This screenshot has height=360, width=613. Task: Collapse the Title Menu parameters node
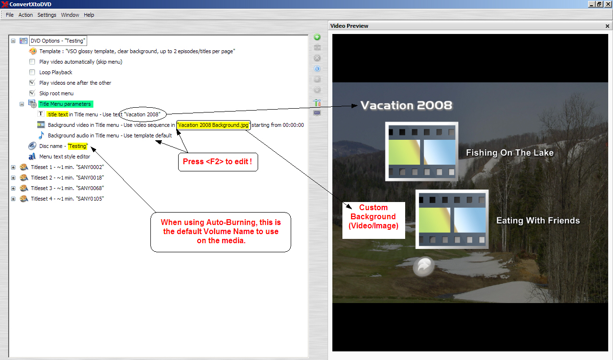click(x=22, y=104)
